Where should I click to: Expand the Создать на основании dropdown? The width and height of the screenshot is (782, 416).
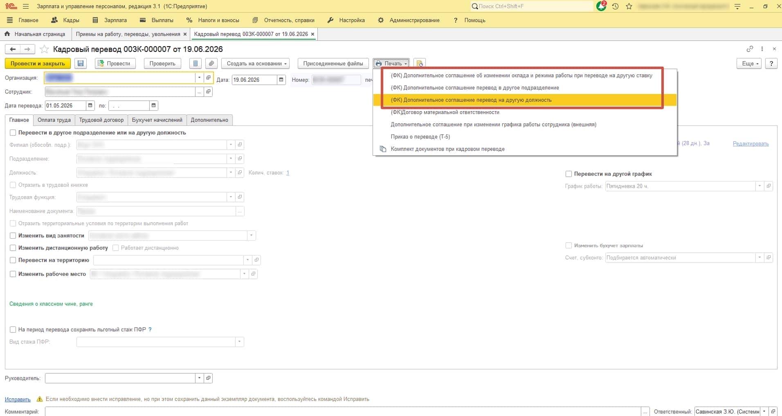[256, 63]
